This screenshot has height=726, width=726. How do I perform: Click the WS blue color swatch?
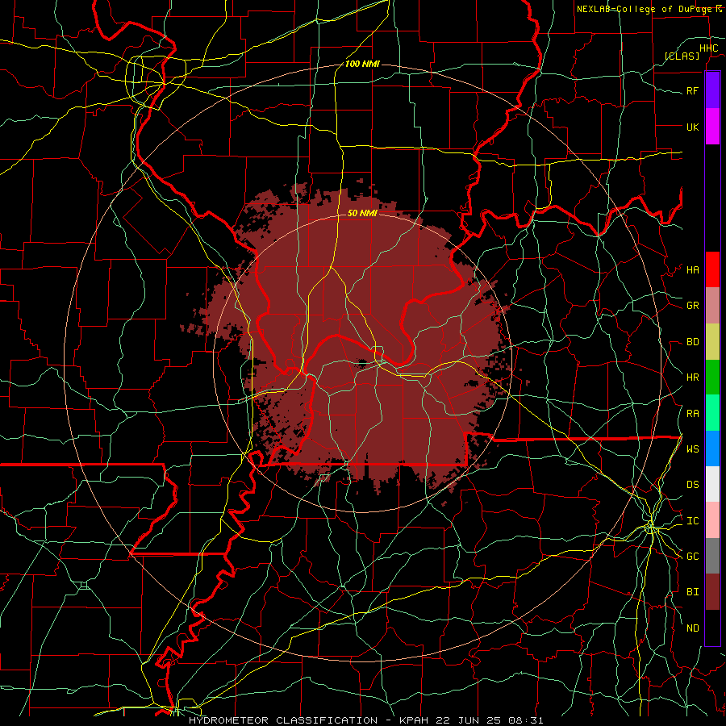[712, 449]
